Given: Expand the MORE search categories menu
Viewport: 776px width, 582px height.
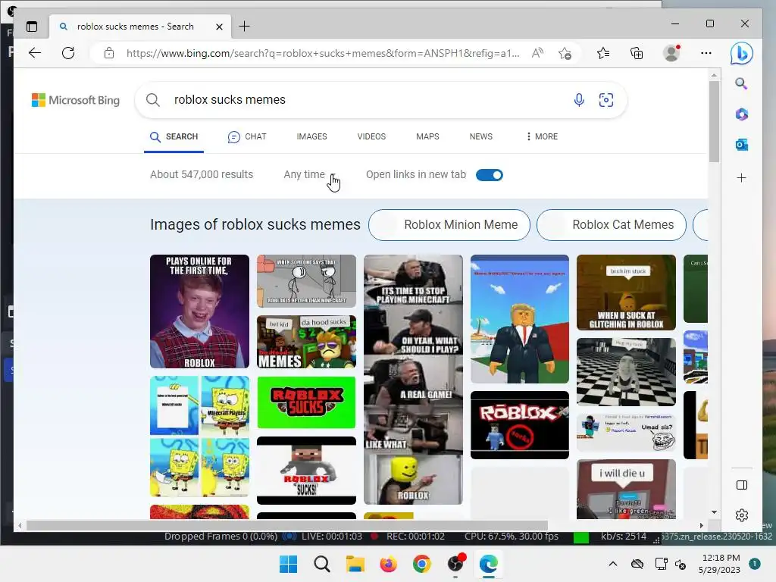Looking at the screenshot, I should pos(542,136).
